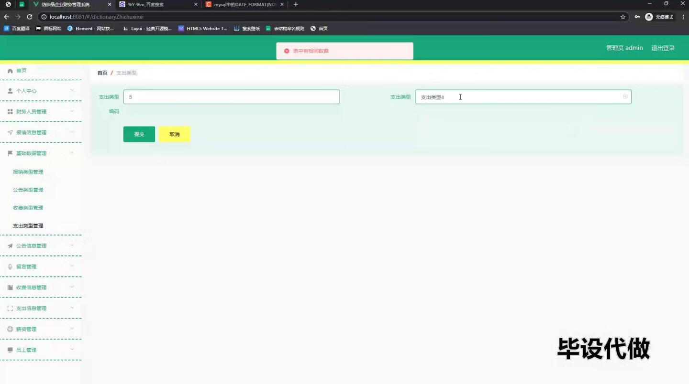
Task: Click the 首页 breadcrumb link
Action: click(x=102, y=73)
